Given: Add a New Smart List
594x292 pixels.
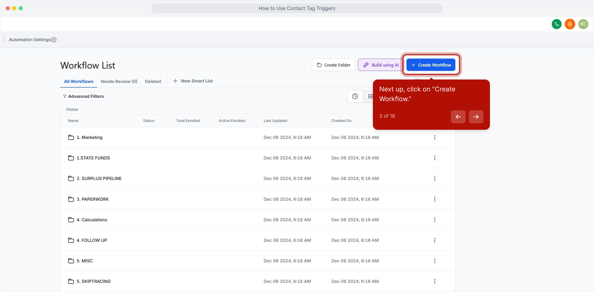Looking at the screenshot, I should click(x=193, y=81).
